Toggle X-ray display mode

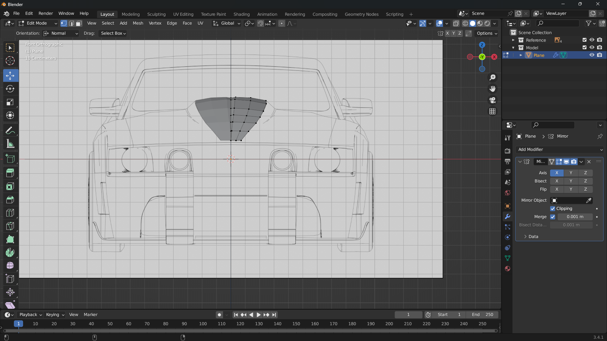click(x=456, y=23)
